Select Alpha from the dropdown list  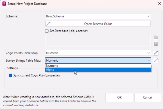click(x=98, y=70)
